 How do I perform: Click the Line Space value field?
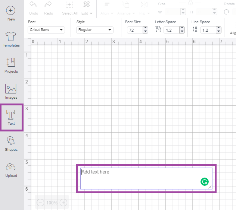pos(208,30)
